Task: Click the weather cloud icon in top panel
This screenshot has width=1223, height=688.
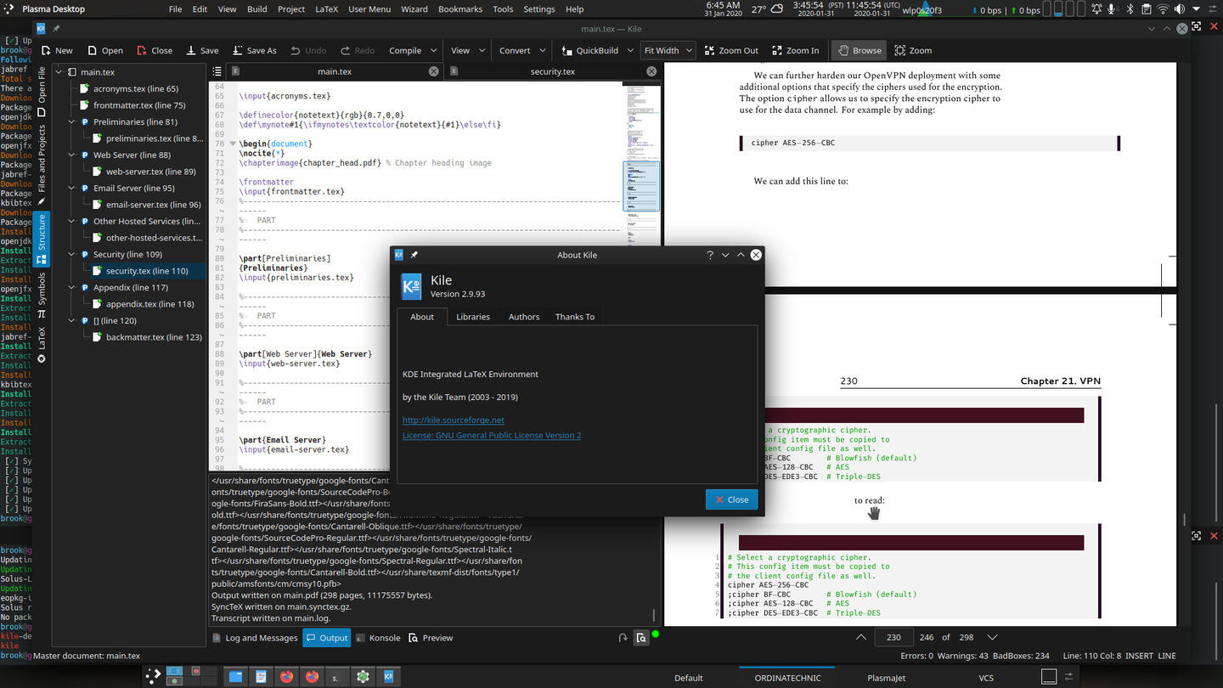Action: (777, 9)
